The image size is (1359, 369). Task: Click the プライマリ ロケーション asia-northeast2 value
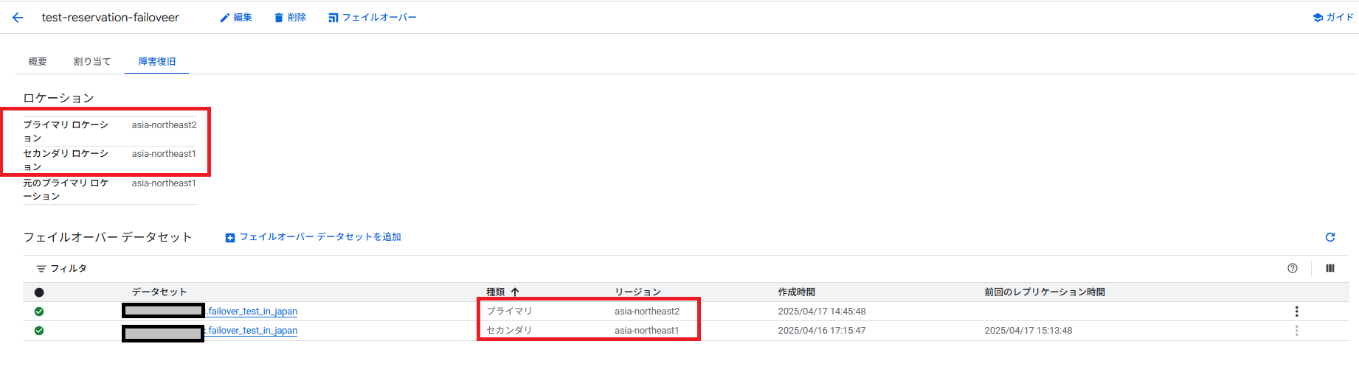(x=165, y=125)
